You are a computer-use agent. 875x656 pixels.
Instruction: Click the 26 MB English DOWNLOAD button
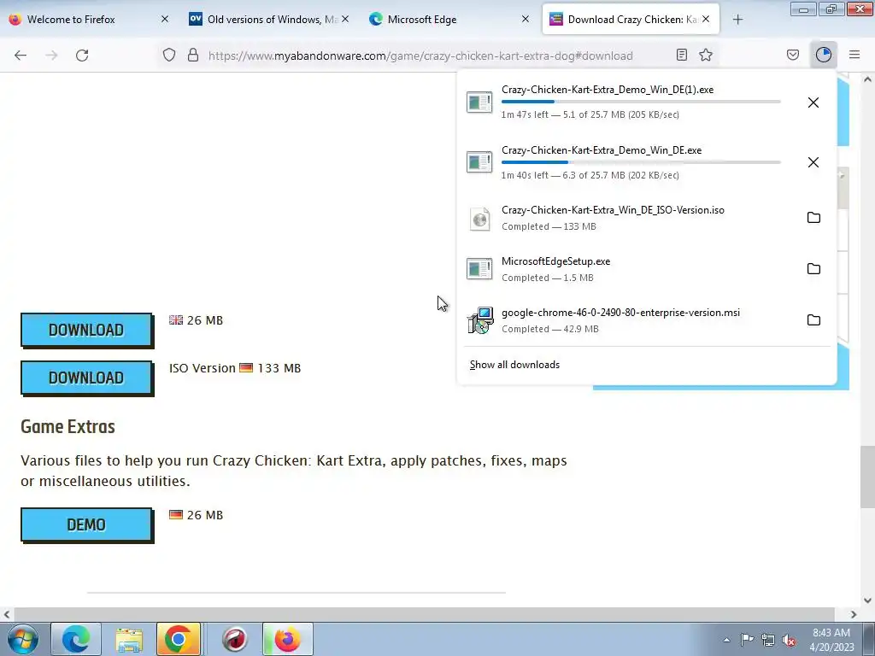(x=86, y=331)
